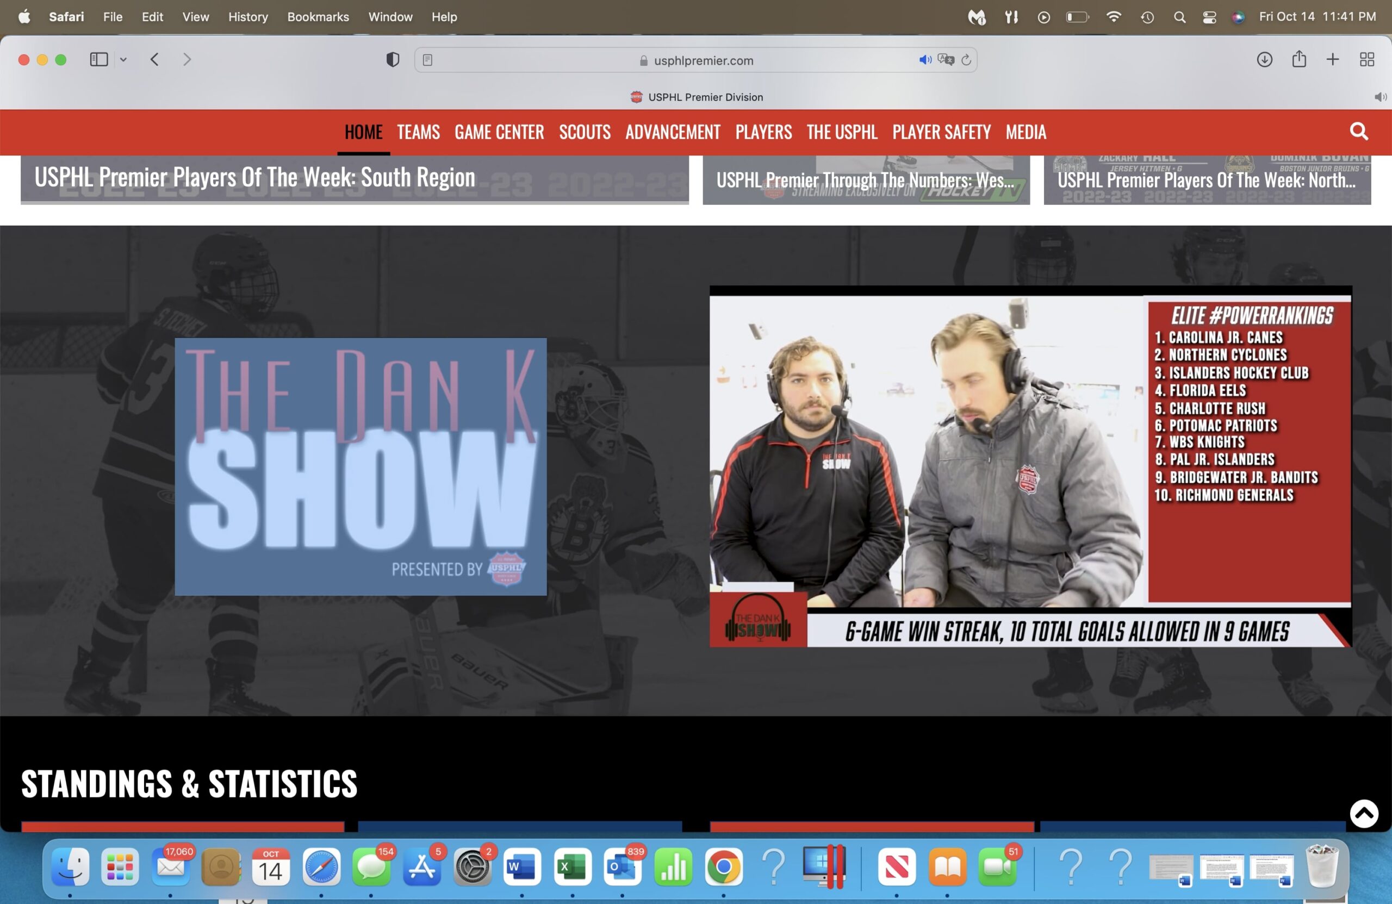Open Mail with 17,060 unread badge
Image resolution: width=1392 pixels, height=904 pixels.
coord(170,866)
